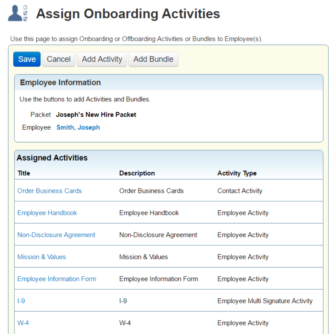Viewport: 332px width, 334px height.
Task: Click the Joseph's New Hire Packet name
Action: point(96,115)
